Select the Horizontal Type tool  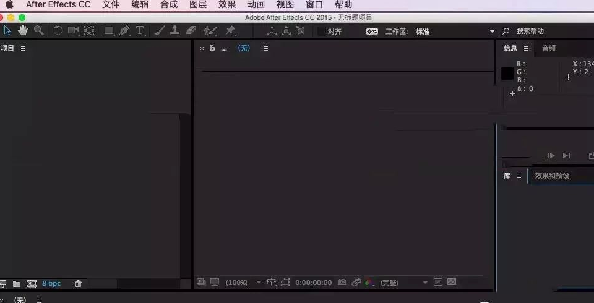(140, 31)
